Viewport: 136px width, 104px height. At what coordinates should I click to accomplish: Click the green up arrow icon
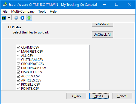point(29,18)
